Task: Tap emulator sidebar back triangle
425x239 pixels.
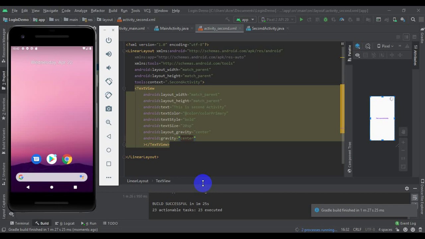Action: point(109,136)
